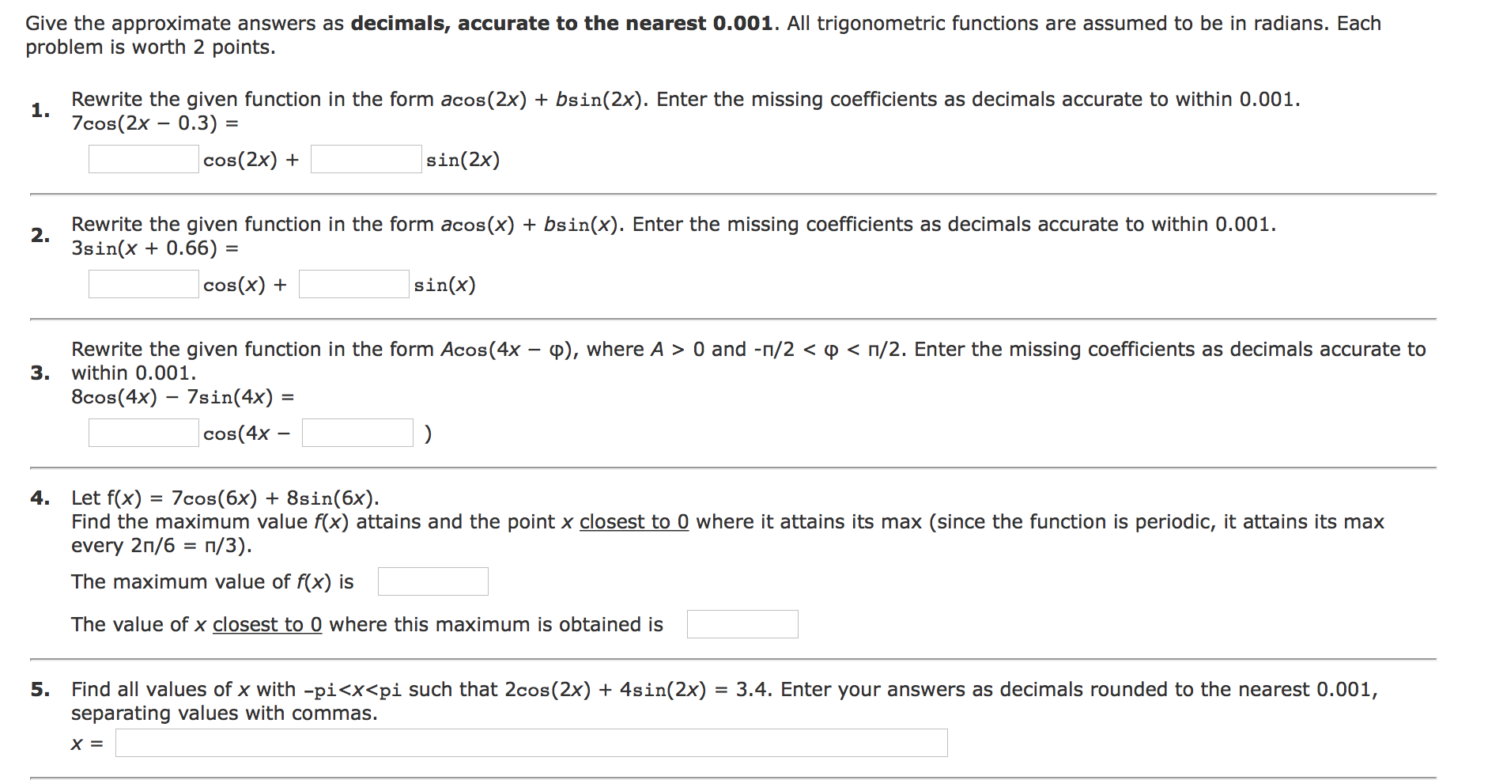Click the expression 3sin(x + 0.66) =

[155, 248]
